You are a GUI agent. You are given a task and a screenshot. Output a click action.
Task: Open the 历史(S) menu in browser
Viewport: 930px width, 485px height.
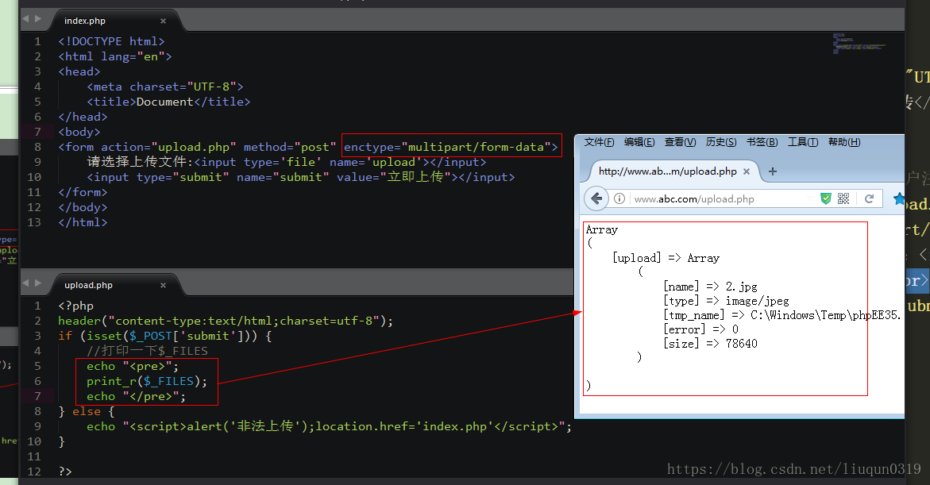pyautogui.click(x=720, y=142)
